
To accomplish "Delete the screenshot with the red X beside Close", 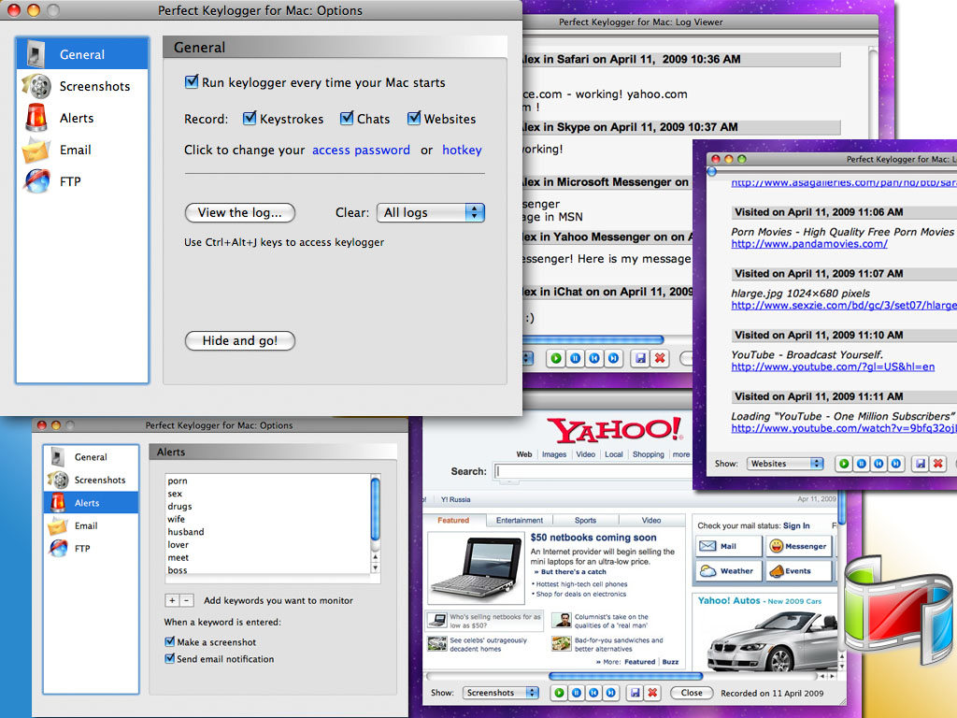I will point(653,693).
